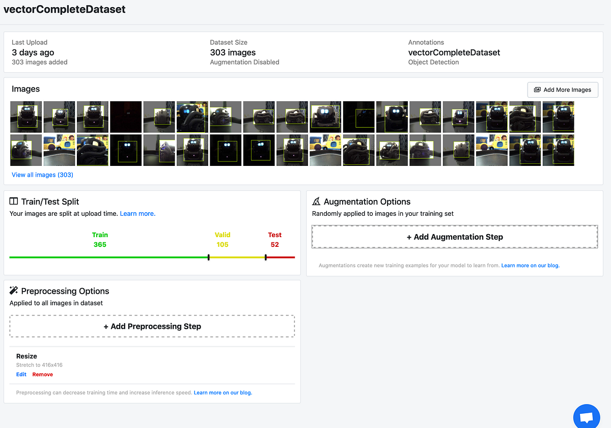Open the first robot image thumbnail
611x428 pixels.
click(x=25, y=117)
